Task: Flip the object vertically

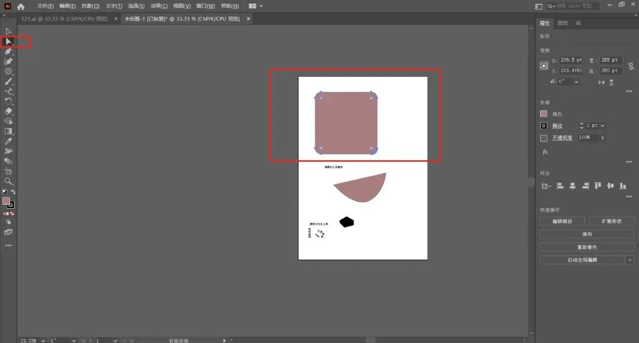Action: pyautogui.click(x=611, y=82)
